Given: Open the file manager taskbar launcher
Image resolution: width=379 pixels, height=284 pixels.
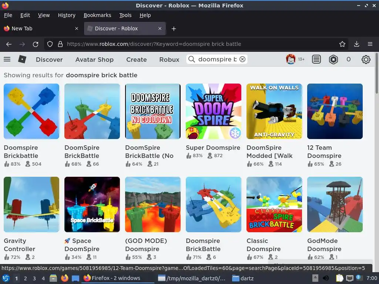Looking at the screenshot, I should [53, 278].
